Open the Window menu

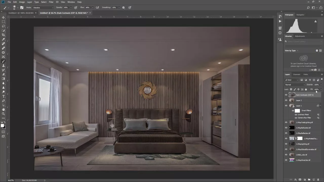(71, 2)
